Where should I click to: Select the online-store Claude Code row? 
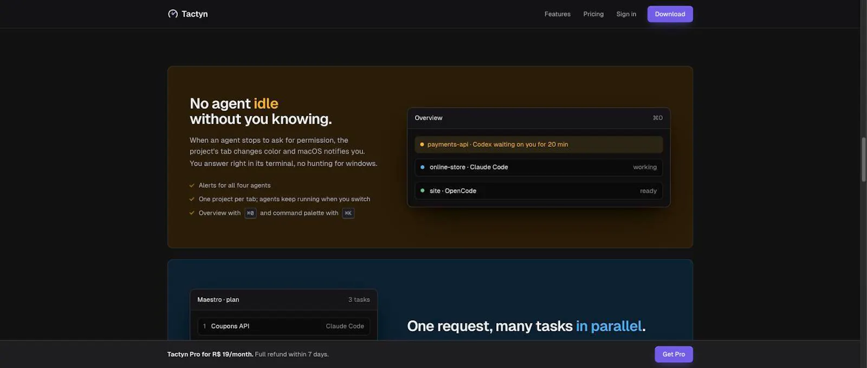coord(539,167)
